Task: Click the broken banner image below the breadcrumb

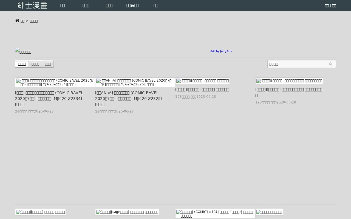Action: (x=23, y=51)
